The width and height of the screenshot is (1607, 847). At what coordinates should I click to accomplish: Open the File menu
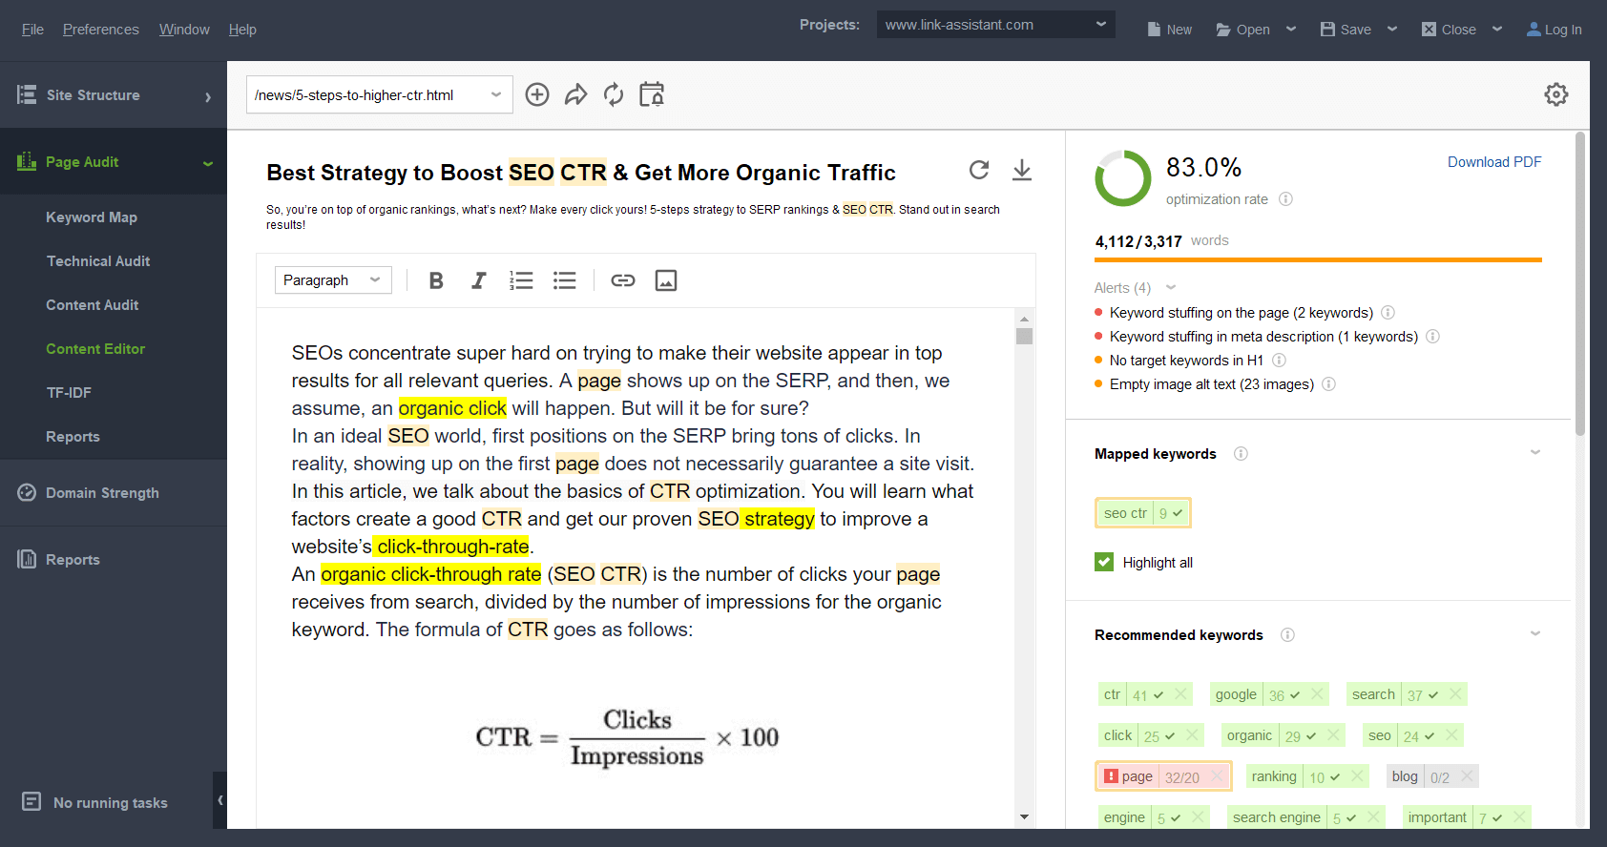click(x=32, y=30)
